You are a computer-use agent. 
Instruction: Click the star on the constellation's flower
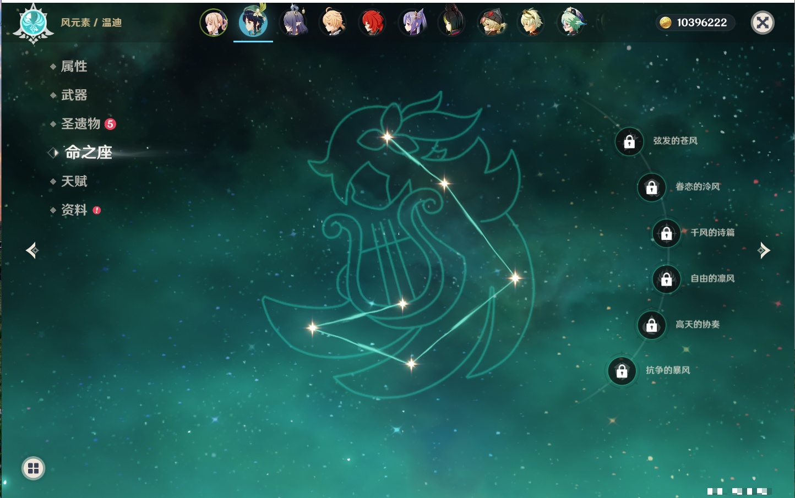388,137
